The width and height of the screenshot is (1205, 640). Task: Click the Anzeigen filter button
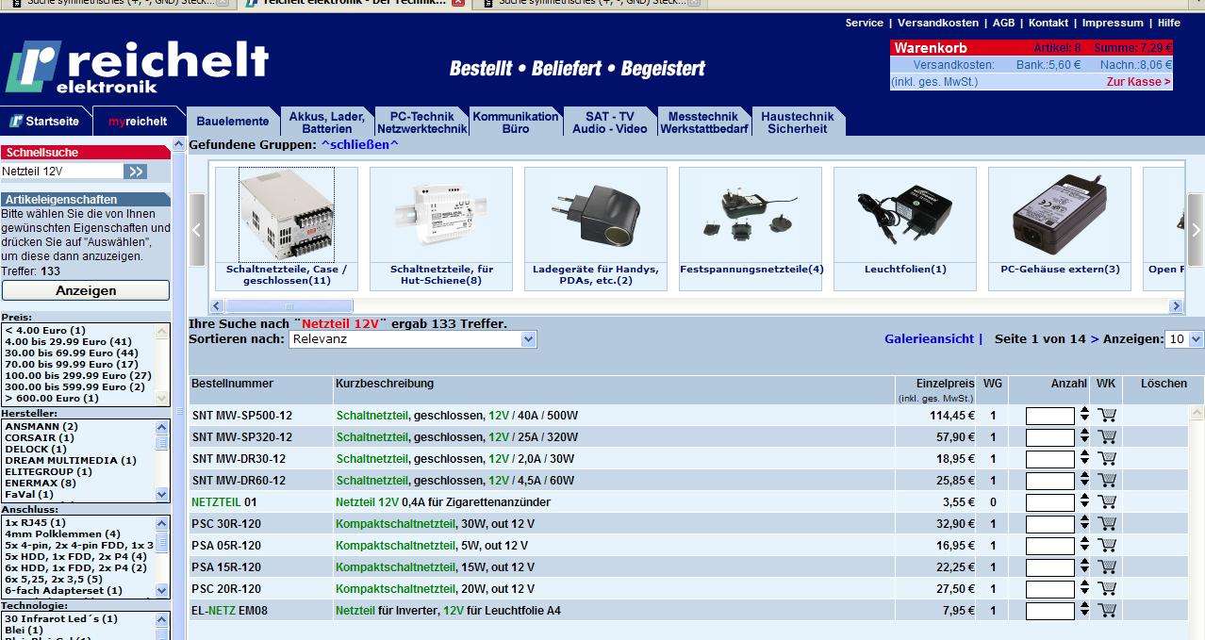pos(86,290)
